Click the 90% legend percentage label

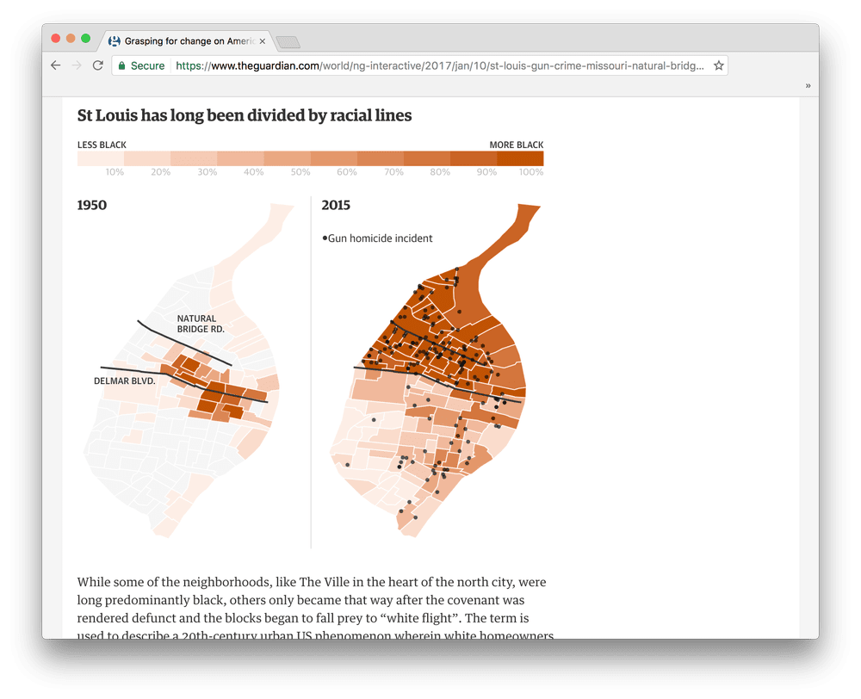tap(486, 172)
